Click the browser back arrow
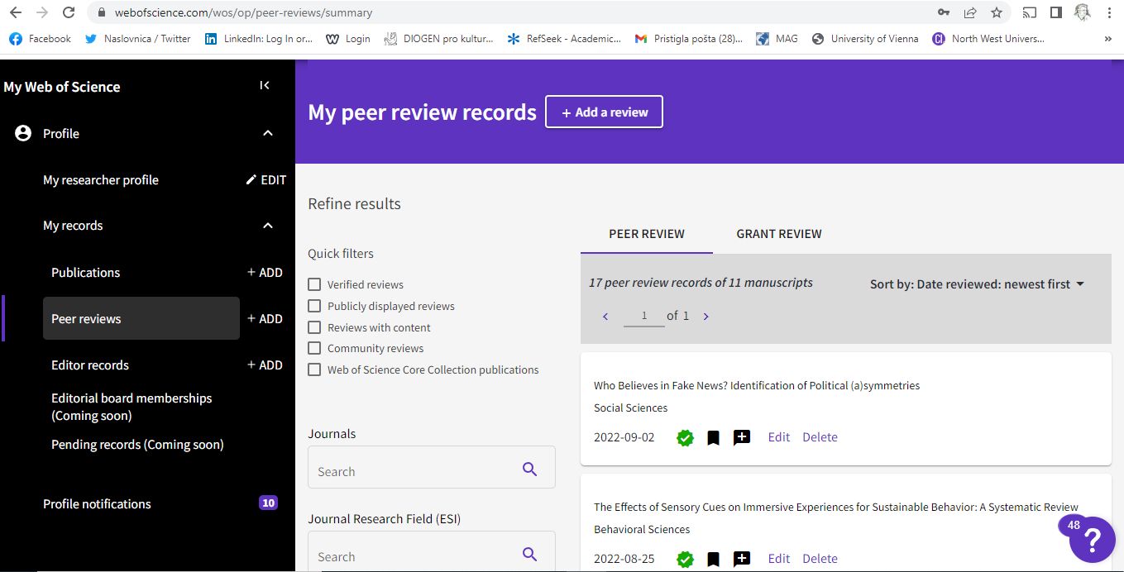1124x572 pixels. pos(15,12)
